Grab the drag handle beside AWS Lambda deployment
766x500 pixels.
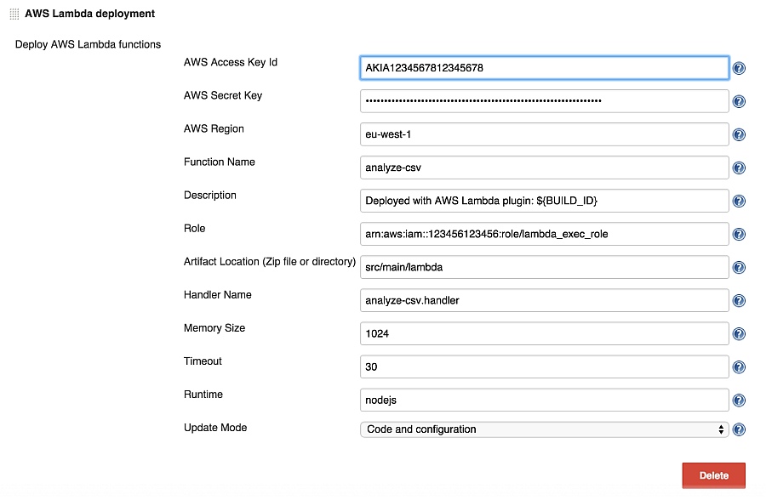14,14
